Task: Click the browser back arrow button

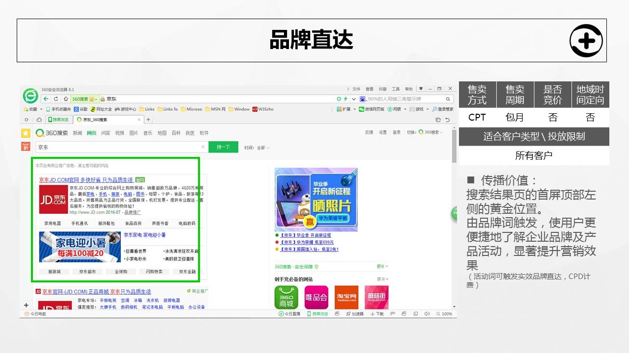Action: pos(46,99)
